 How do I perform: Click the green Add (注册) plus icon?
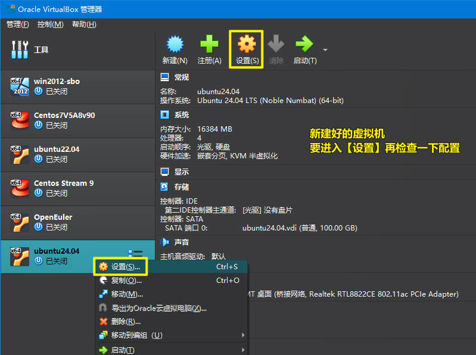pos(209,45)
